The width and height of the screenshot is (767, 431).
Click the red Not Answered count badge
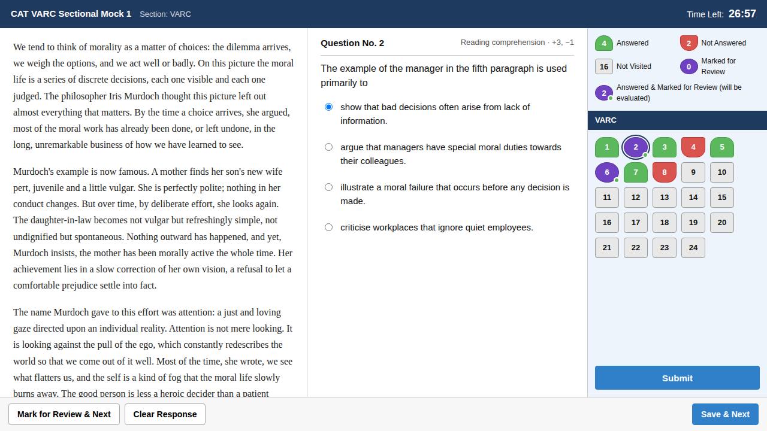click(x=689, y=43)
